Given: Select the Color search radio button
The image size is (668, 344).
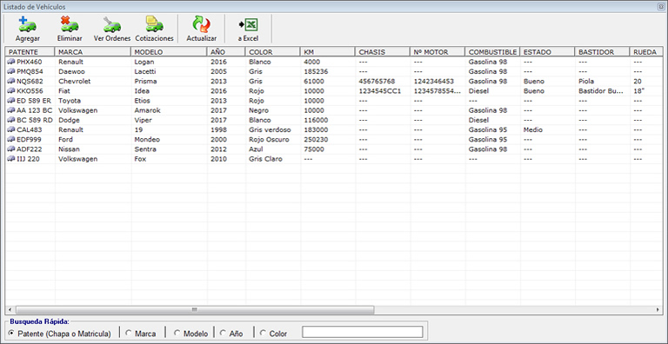Looking at the screenshot, I should pyautogui.click(x=263, y=334).
